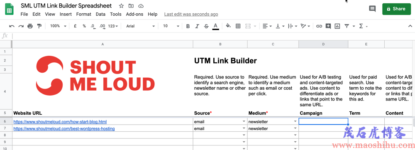Open the 123 number format dropdown

(113, 26)
